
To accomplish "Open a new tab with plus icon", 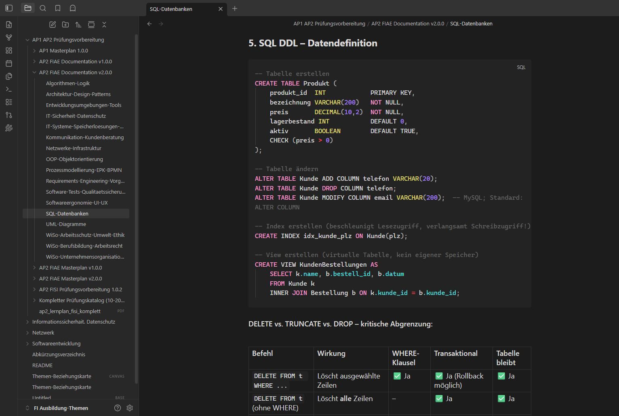I will [x=235, y=8].
